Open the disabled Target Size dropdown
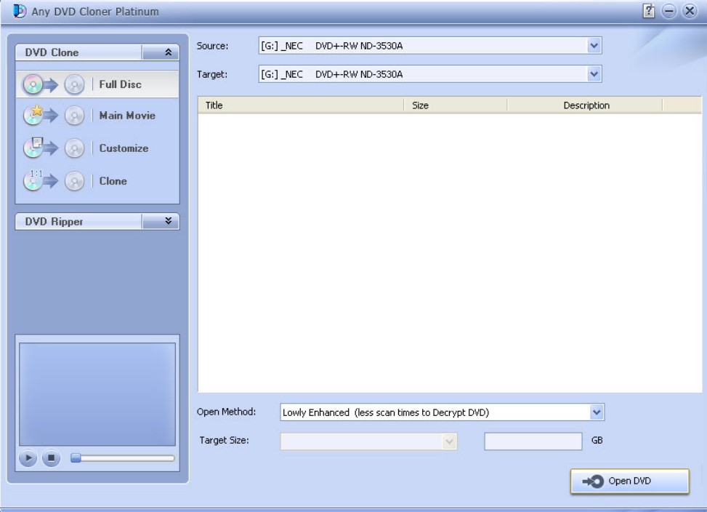 point(448,441)
